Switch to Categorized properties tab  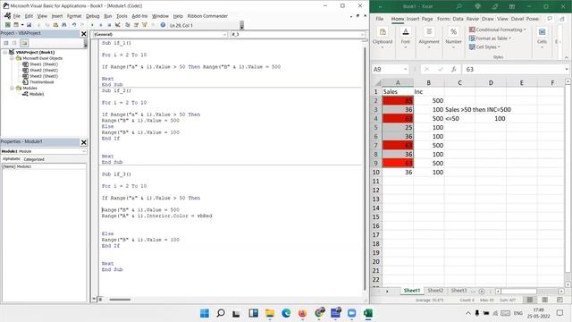(x=34, y=159)
